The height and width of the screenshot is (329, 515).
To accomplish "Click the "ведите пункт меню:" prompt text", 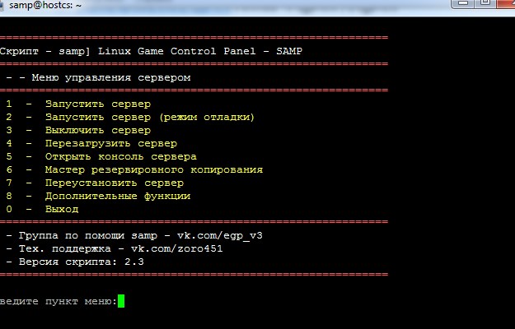I will [x=58, y=301].
